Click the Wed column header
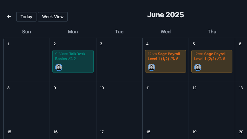The height and width of the screenshot is (139, 247). point(165,32)
